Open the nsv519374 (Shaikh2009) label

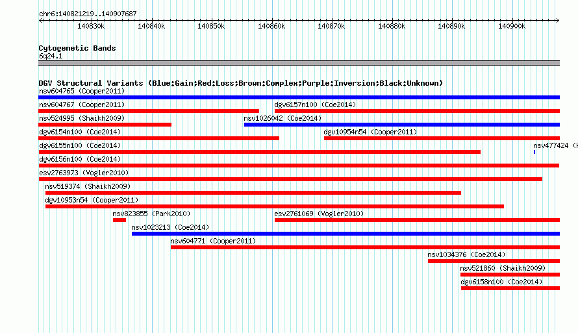click(88, 186)
